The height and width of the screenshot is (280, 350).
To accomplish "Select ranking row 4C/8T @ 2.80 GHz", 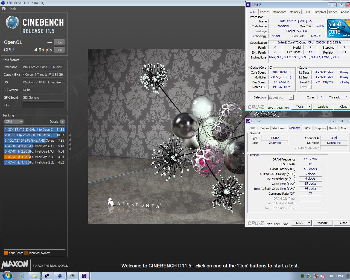I will pyautogui.click(x=34, y=151).
